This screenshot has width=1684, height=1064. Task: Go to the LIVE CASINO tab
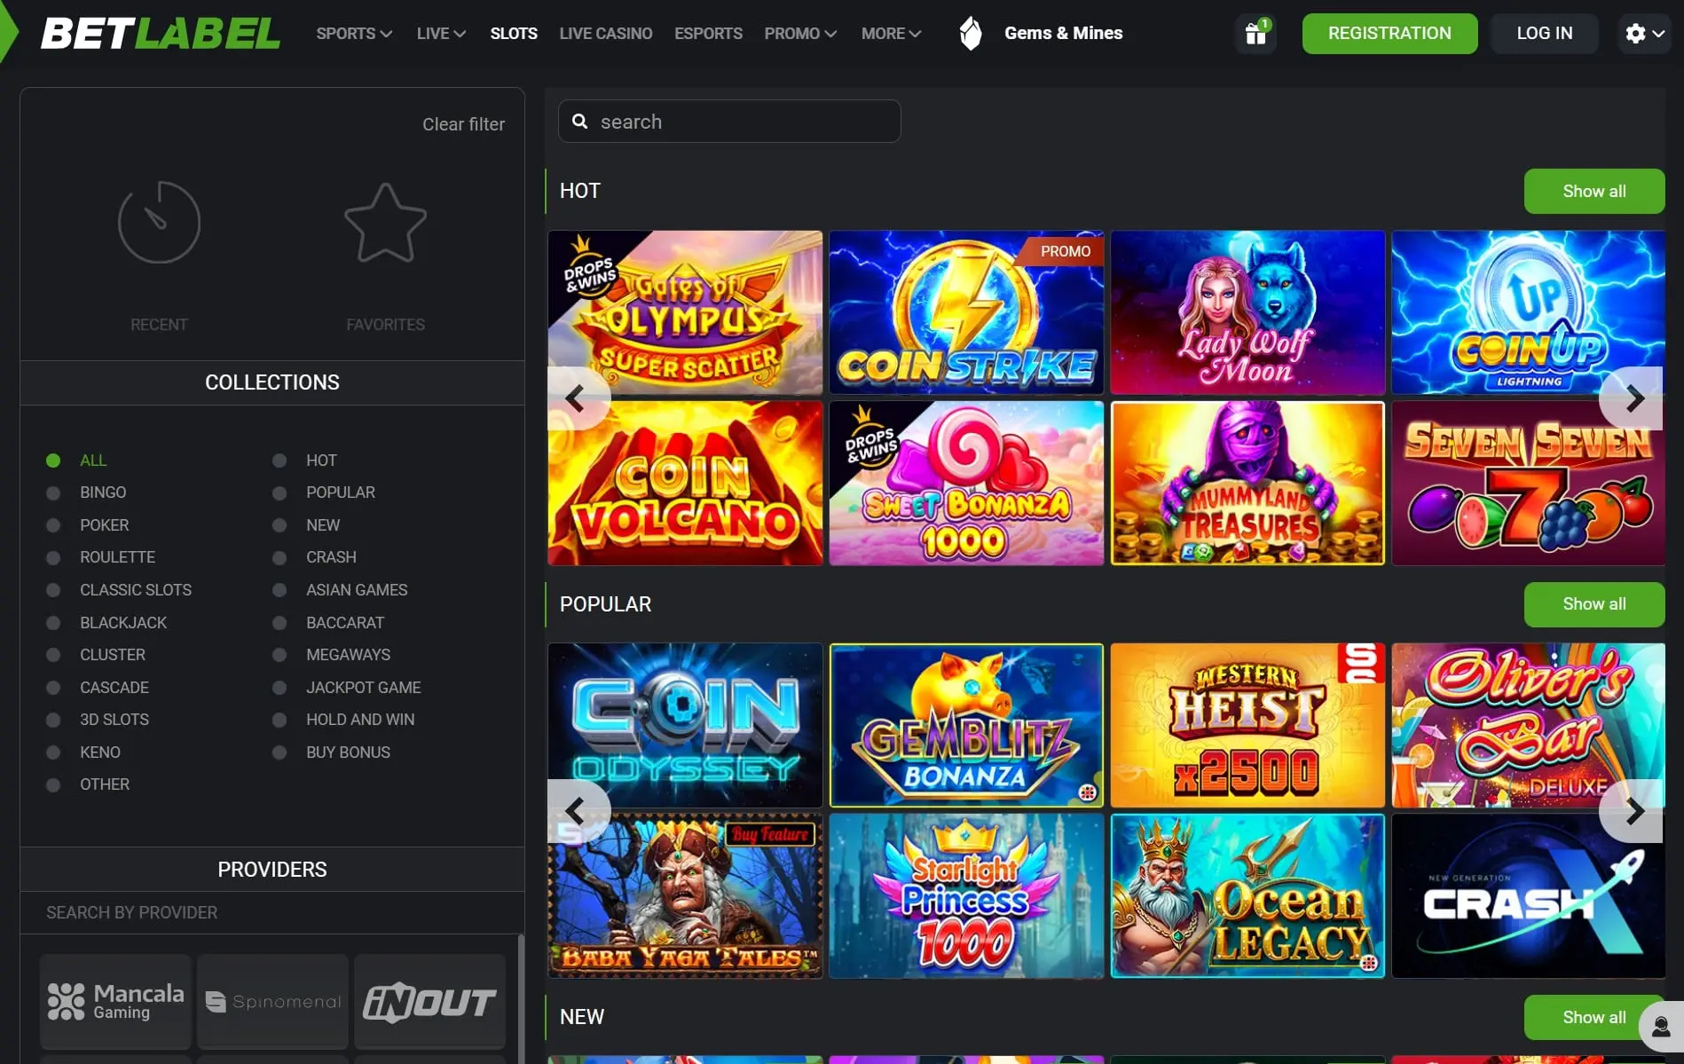[x=606, y=34]
